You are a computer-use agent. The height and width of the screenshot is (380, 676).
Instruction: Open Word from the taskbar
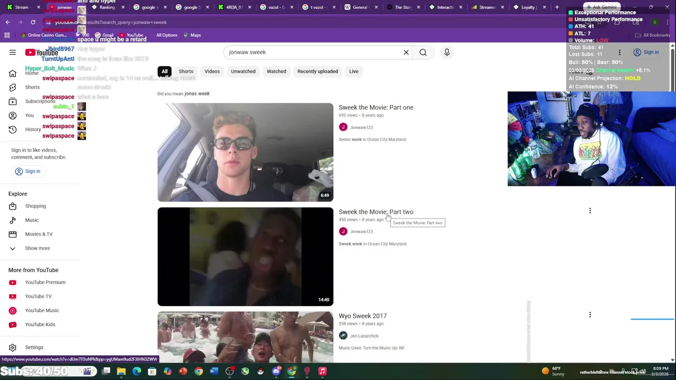[x=214, y=372]
